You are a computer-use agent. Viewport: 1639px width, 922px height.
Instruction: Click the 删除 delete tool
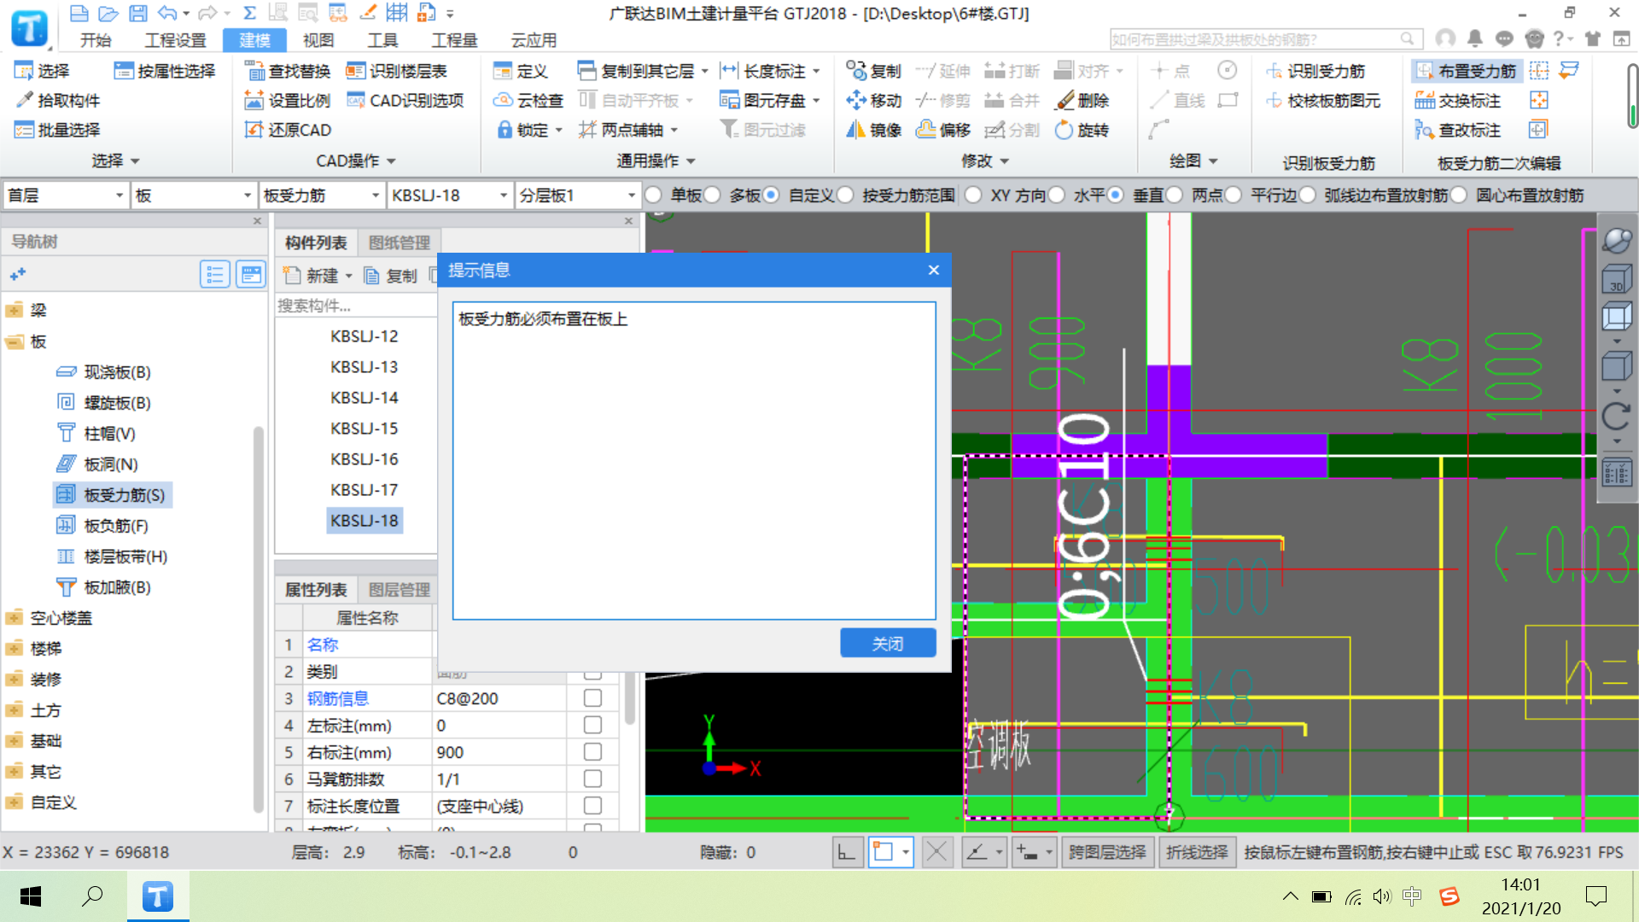[1082, 101]
